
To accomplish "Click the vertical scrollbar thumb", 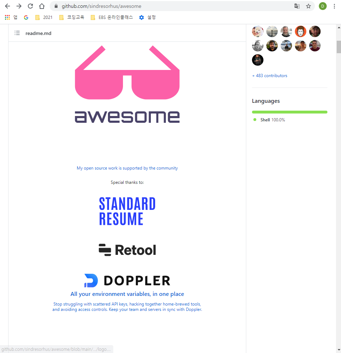I will click(339, 47).
